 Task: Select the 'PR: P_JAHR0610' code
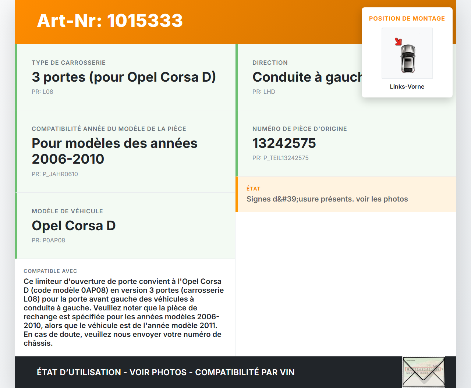(x=55, y=174)
